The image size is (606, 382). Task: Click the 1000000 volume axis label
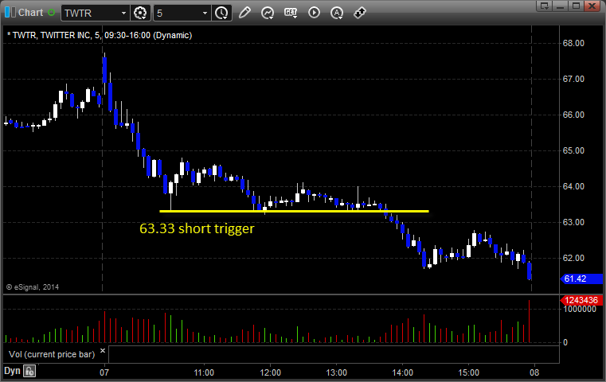tap(580, 309)
